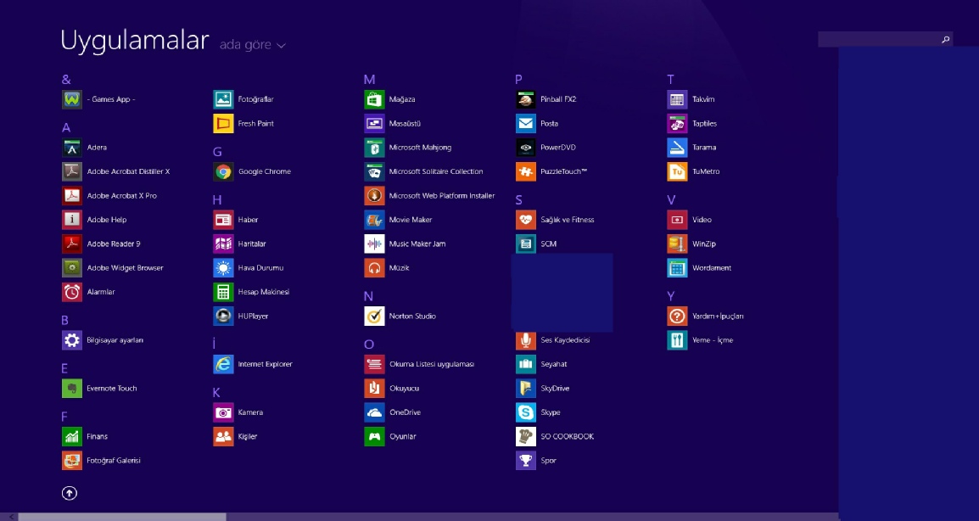Open Adobe Acrobat Distiller X icon
Viewport: 979px width, 521px height.
(x=72, y=171)
